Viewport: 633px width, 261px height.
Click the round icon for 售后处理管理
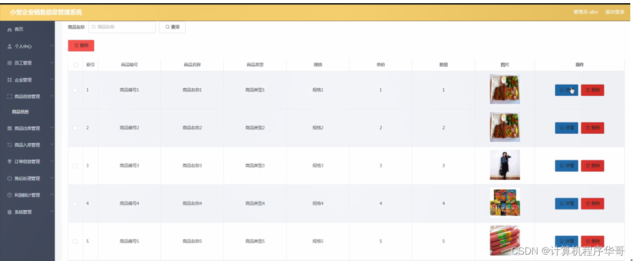[x=10, y=178]
